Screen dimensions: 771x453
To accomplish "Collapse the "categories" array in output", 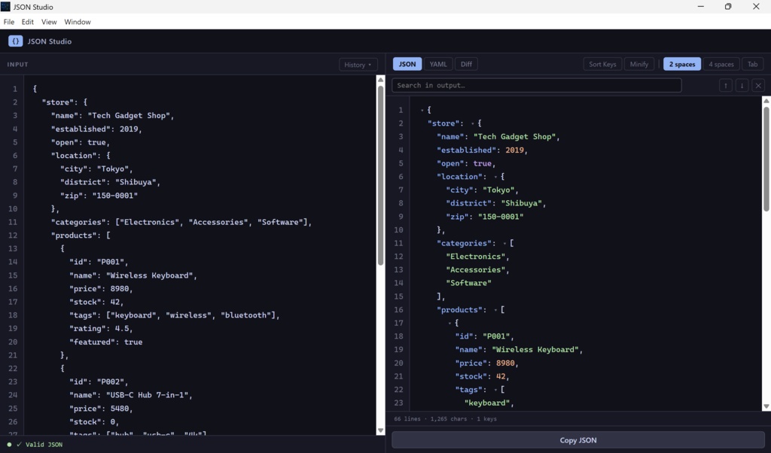I will 504,244.
